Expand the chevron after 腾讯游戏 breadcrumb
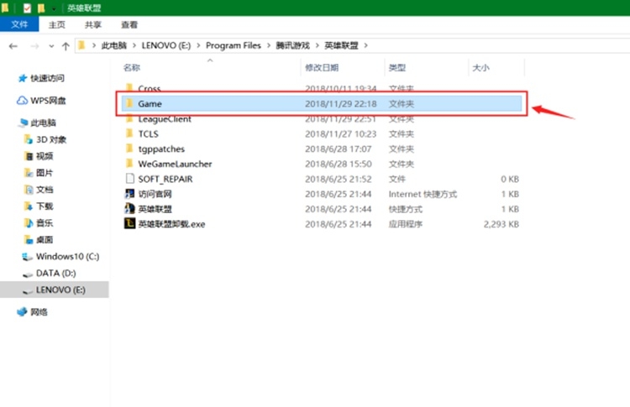Viewport: 630px width, 407px height. (x=317, y=45)
